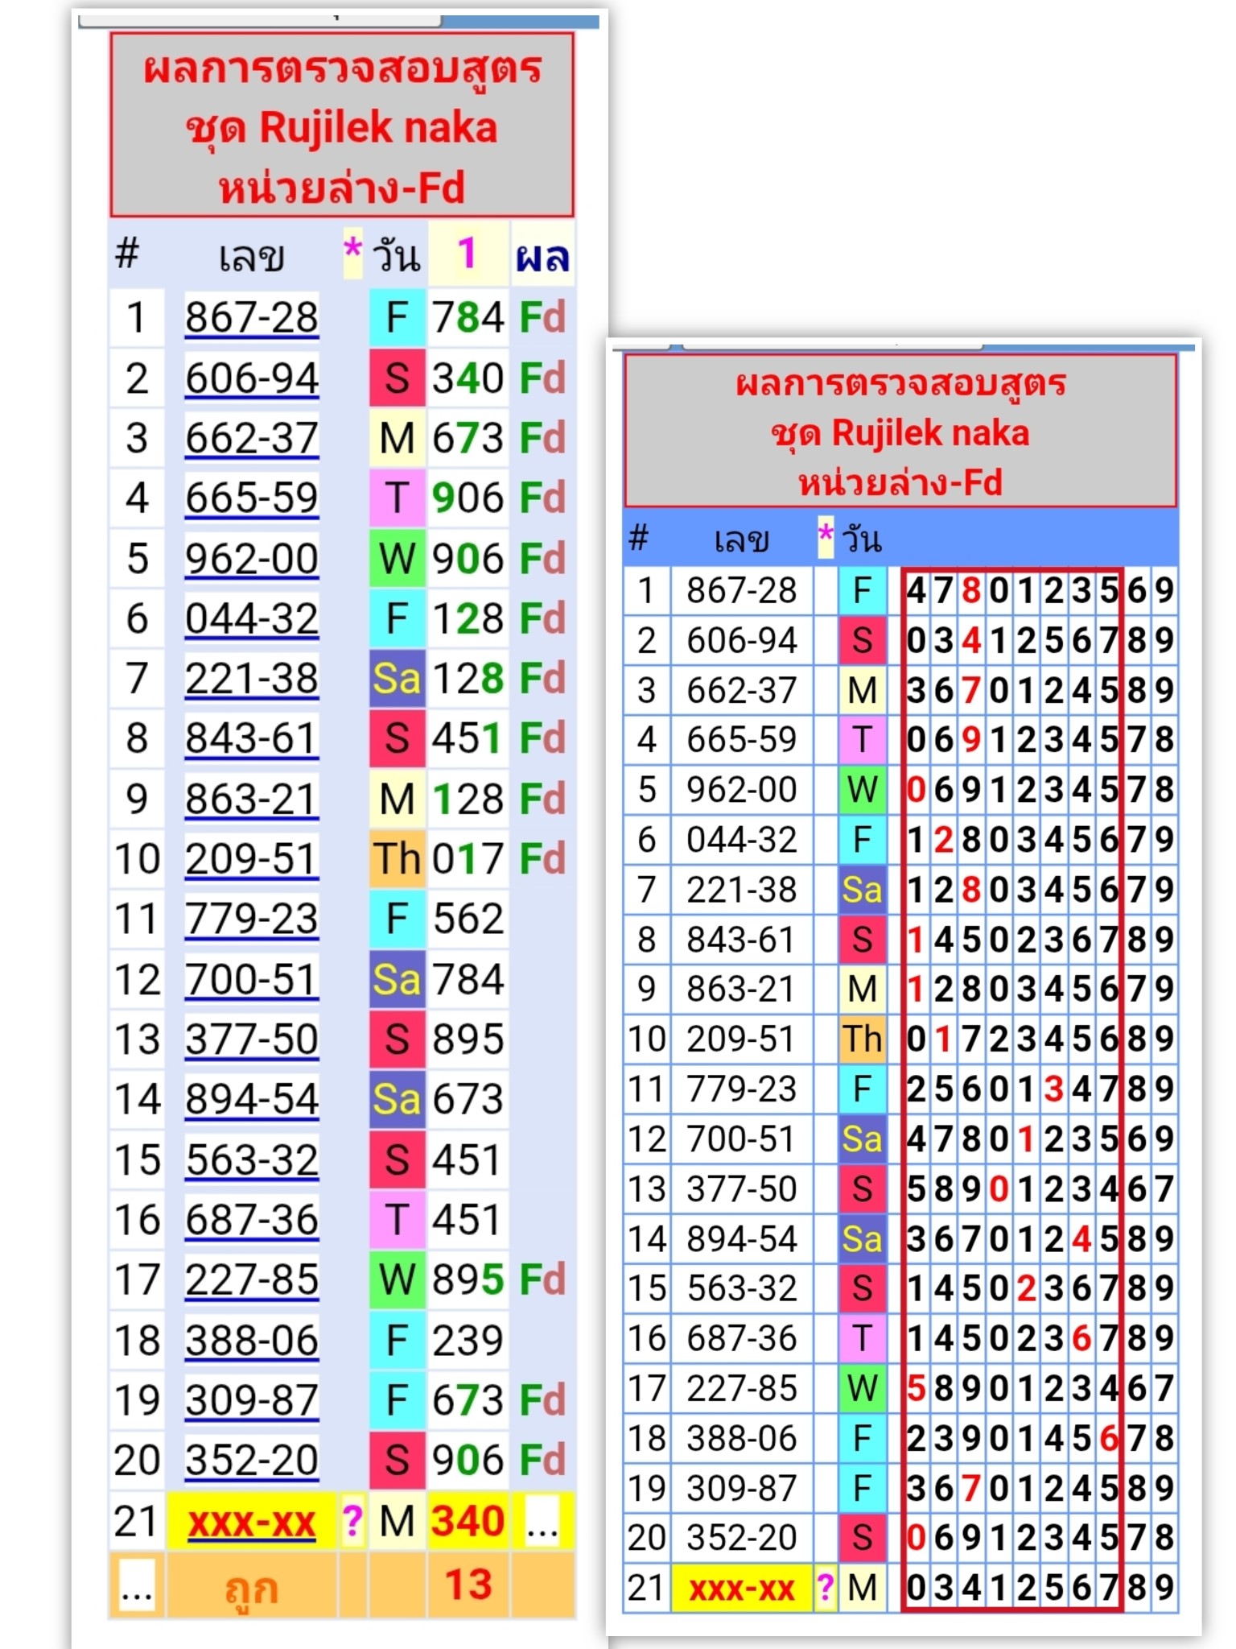Click the left table's Rujilek naka title banner
1236x1649 pixels.
click(342, 126)
